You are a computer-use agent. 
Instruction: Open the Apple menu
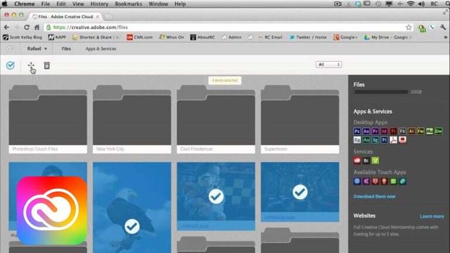pyautogui.click(x=5, y=4)
